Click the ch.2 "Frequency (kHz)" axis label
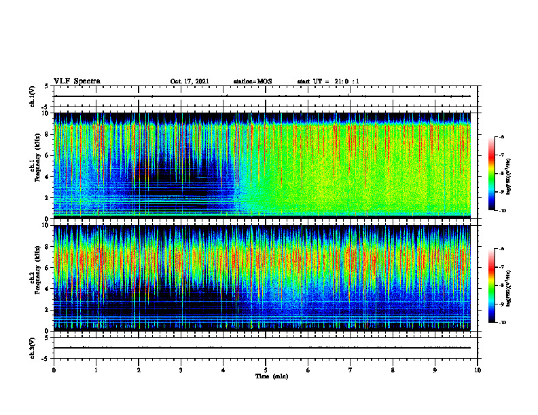 point(37,270)
